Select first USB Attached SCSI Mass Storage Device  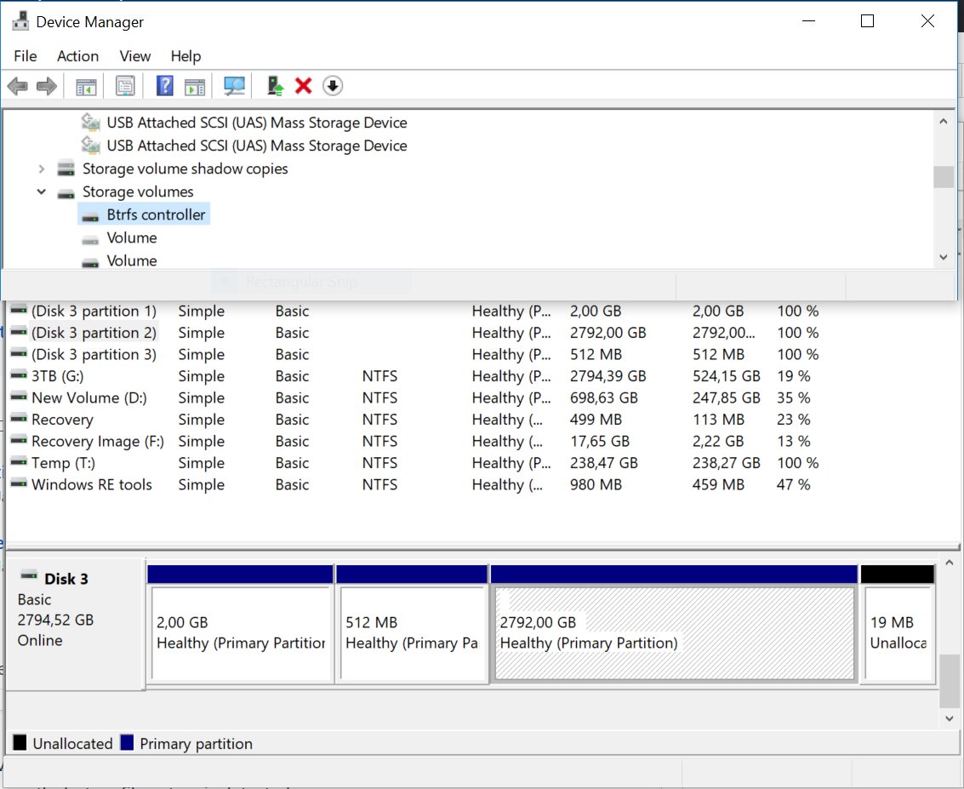[x=256, y=123]
